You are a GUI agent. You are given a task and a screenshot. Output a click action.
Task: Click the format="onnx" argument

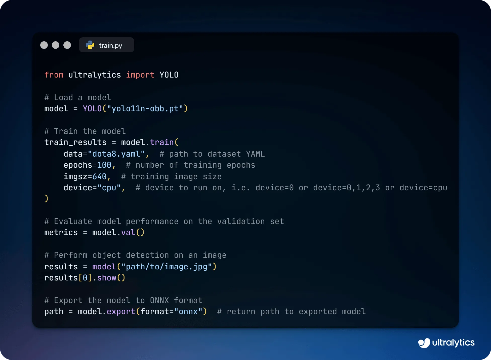point(171,311)
